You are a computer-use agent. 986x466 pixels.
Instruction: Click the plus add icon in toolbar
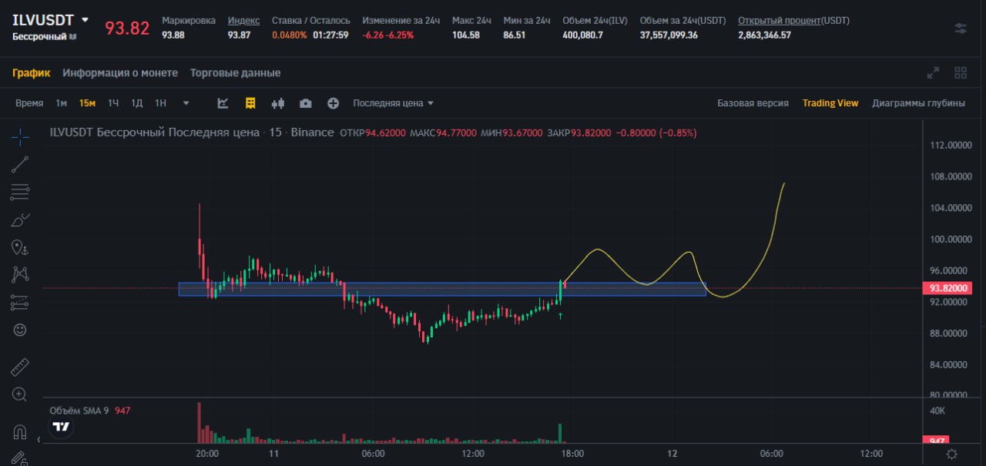coord(333,103)
